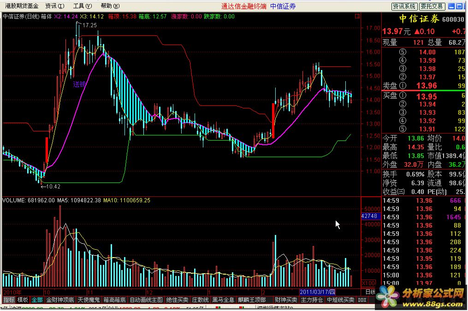Viewport: 468px width, 311px height.
Task: Switch to 麒麟王顶部 indicator tab
Action: [x=252, y=299]
